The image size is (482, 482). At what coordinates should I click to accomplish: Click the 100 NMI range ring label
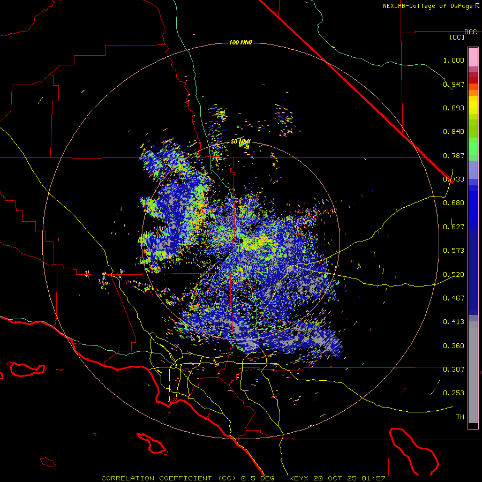[x=240, y=42]
